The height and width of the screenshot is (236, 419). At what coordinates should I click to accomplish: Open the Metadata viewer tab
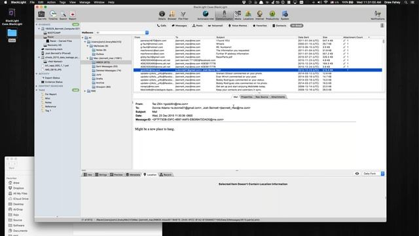point(133,175)
